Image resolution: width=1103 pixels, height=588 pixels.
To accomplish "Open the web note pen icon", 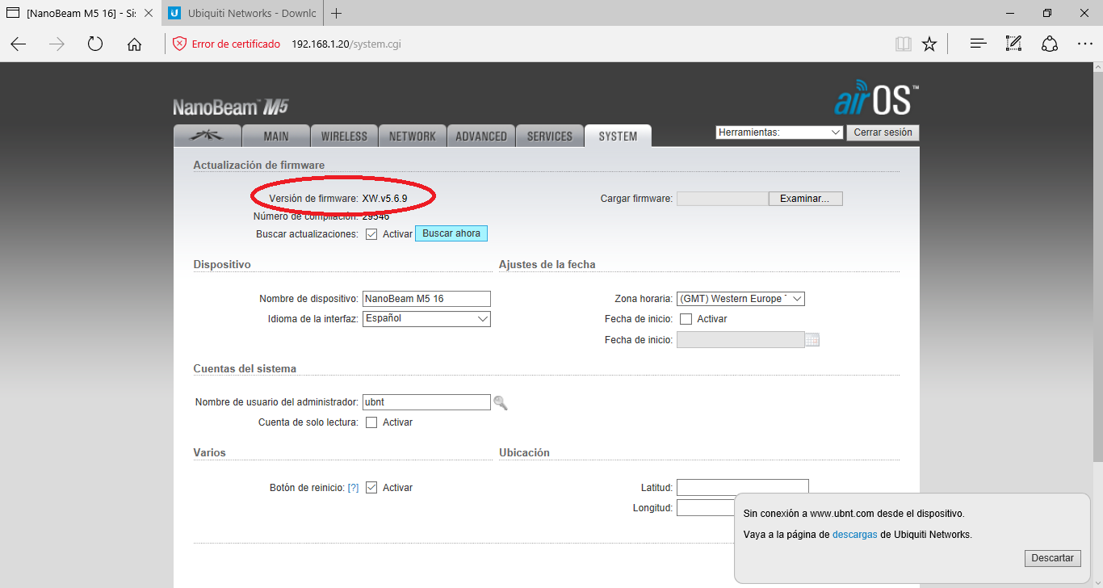I will [x=1014, y=44].
